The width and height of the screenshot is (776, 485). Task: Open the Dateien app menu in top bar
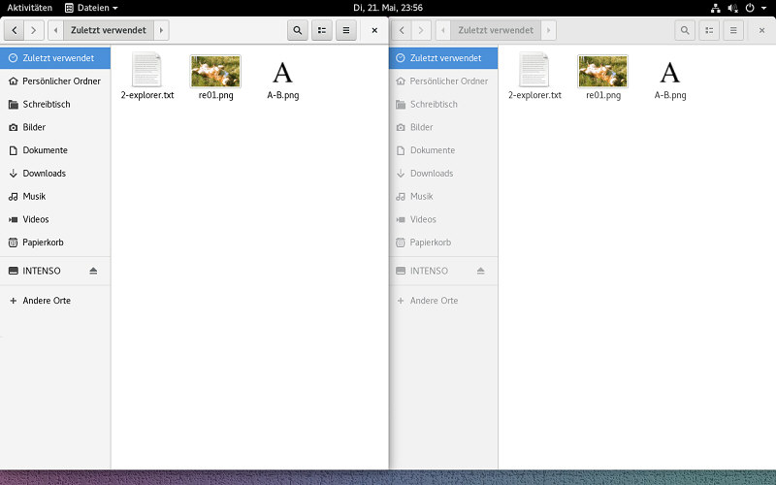[x=90, y=7]
